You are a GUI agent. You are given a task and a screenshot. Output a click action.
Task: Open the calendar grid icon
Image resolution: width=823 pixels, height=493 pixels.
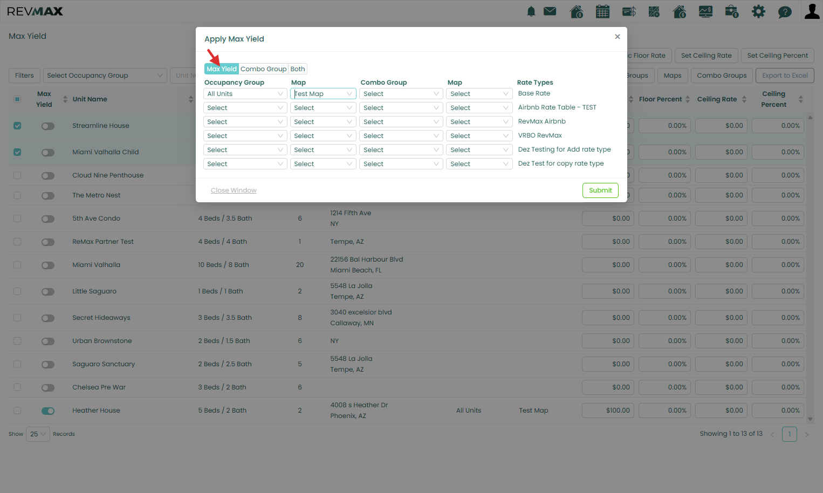coord(602,11)
